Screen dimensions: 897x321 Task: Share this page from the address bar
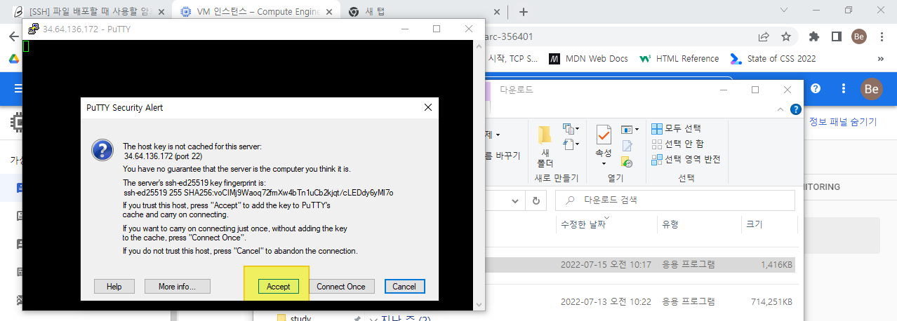pos(763,36)
